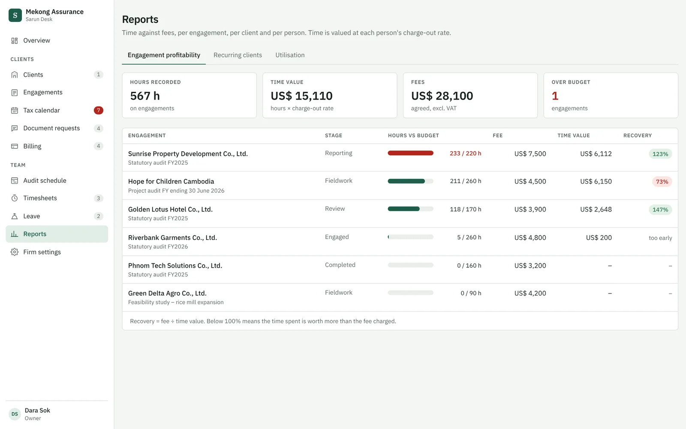Screen dimensions: 686x429
Task: Click the Engagement column header
Action: [147, 136]
